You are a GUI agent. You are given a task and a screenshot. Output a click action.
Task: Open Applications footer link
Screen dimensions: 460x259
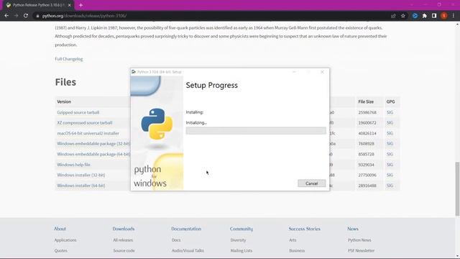65,240
